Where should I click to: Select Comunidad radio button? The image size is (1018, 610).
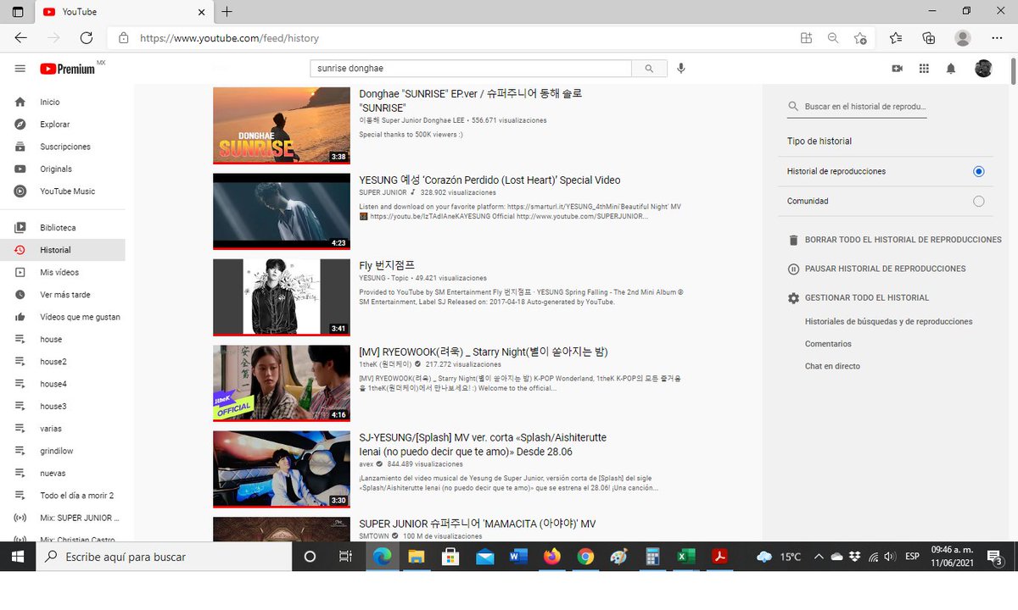click(978, 202)
